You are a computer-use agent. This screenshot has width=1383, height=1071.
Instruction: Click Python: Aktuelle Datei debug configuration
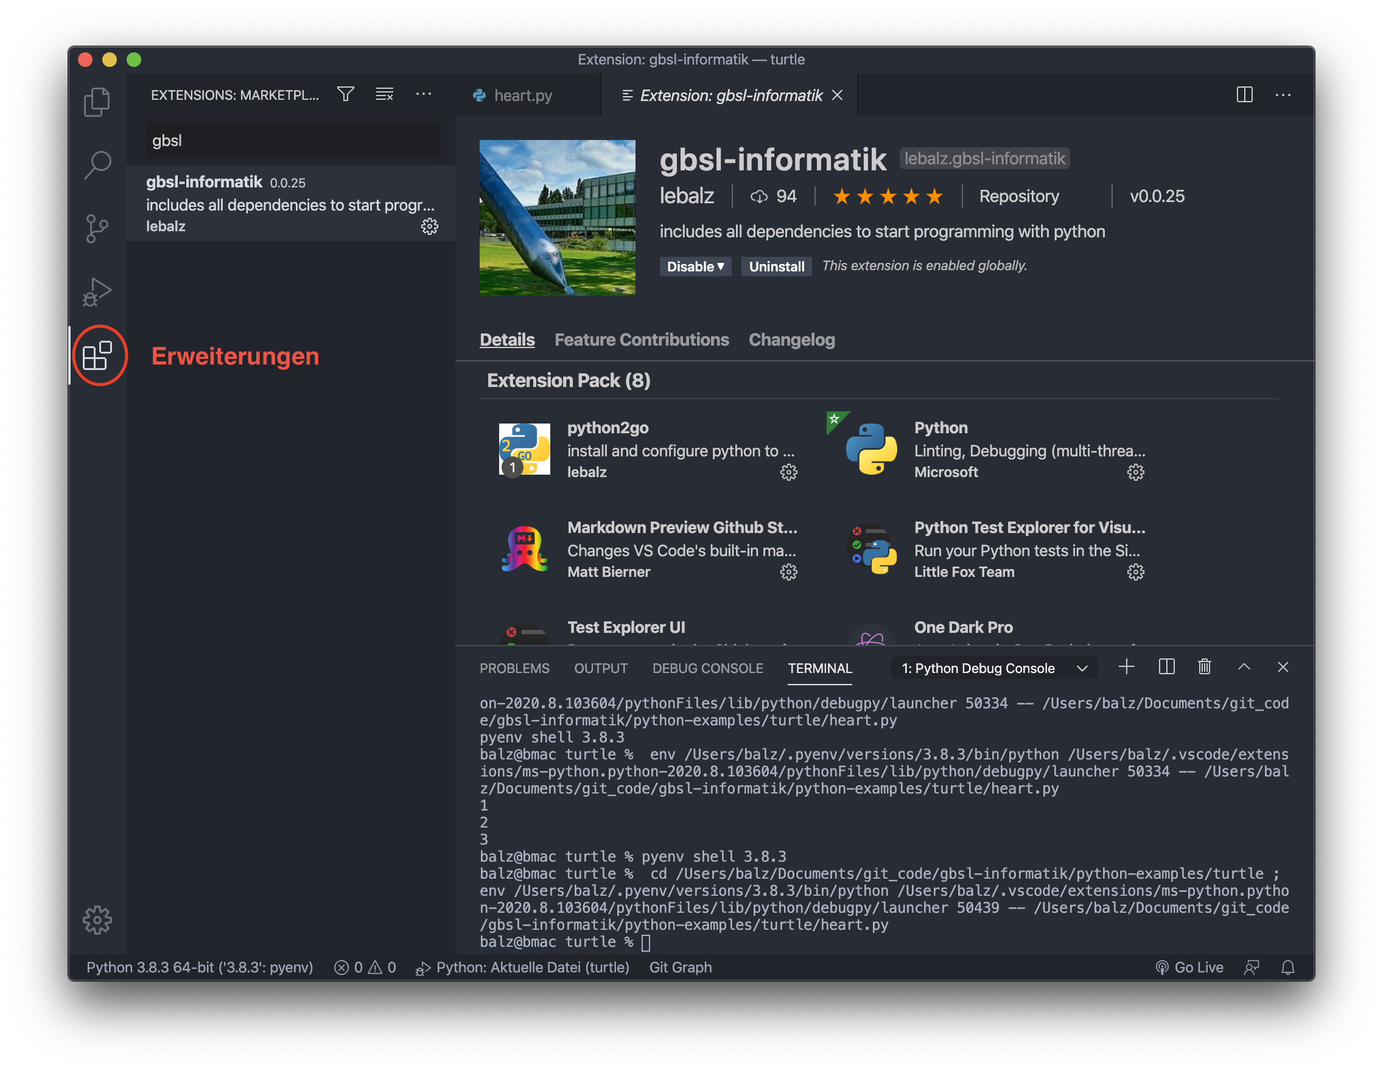[522, 967]
